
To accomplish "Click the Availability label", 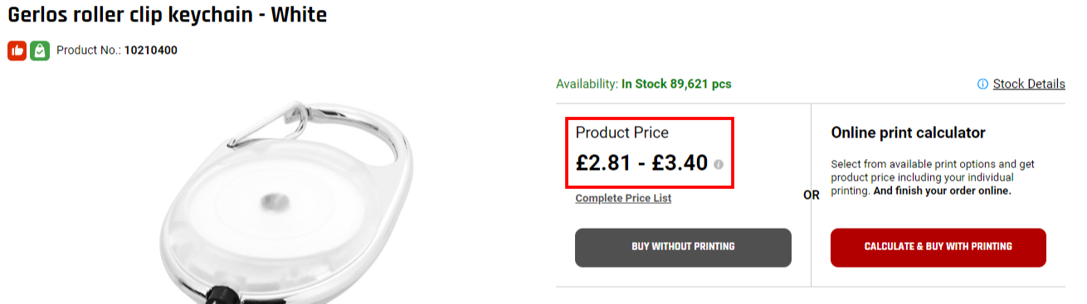I will pyautogui.click(x=587, y=84).
